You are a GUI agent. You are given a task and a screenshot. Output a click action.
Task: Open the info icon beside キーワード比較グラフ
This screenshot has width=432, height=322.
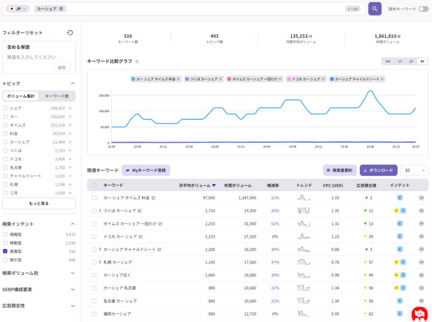click(x=137, y=61)
